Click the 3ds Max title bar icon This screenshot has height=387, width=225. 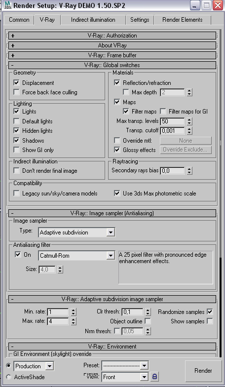[x=7, y=5]
